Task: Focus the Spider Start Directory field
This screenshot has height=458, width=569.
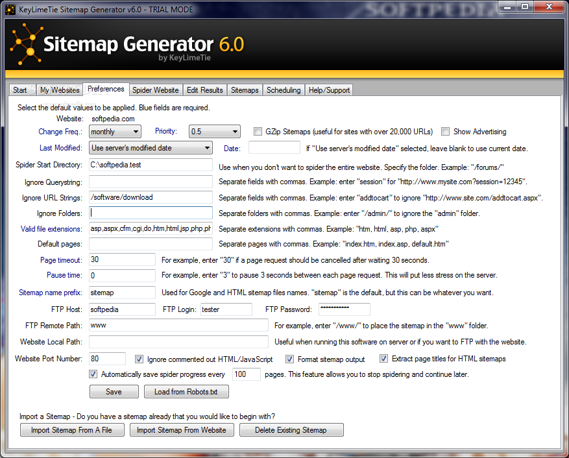Action: [x=151, y=165]
